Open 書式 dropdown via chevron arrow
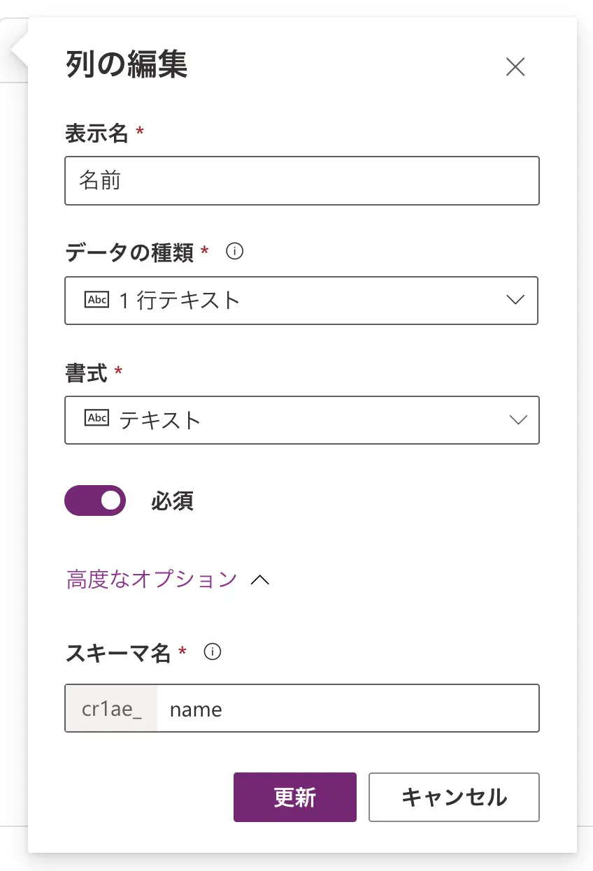Screen dimensions: 593x871 coord(517,419)
